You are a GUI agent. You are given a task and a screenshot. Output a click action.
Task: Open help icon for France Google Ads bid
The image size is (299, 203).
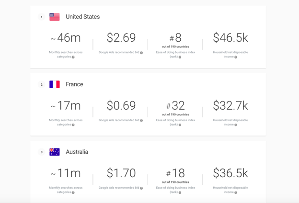click(x=141, y=121)
